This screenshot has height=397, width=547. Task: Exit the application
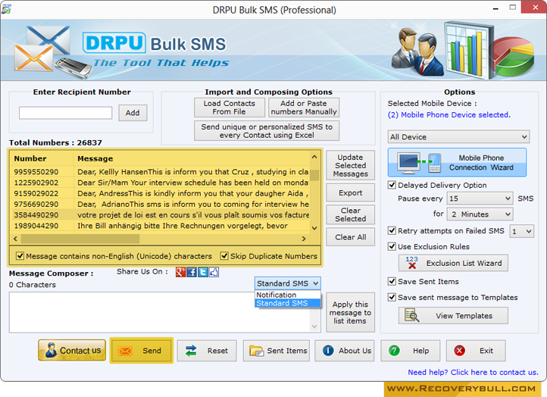(476, 351)
